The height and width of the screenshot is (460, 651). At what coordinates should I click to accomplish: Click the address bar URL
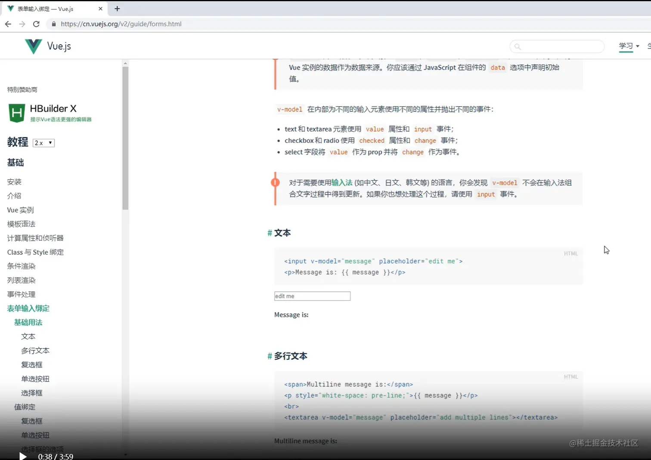pyautogui.click(x=121, y=24)
